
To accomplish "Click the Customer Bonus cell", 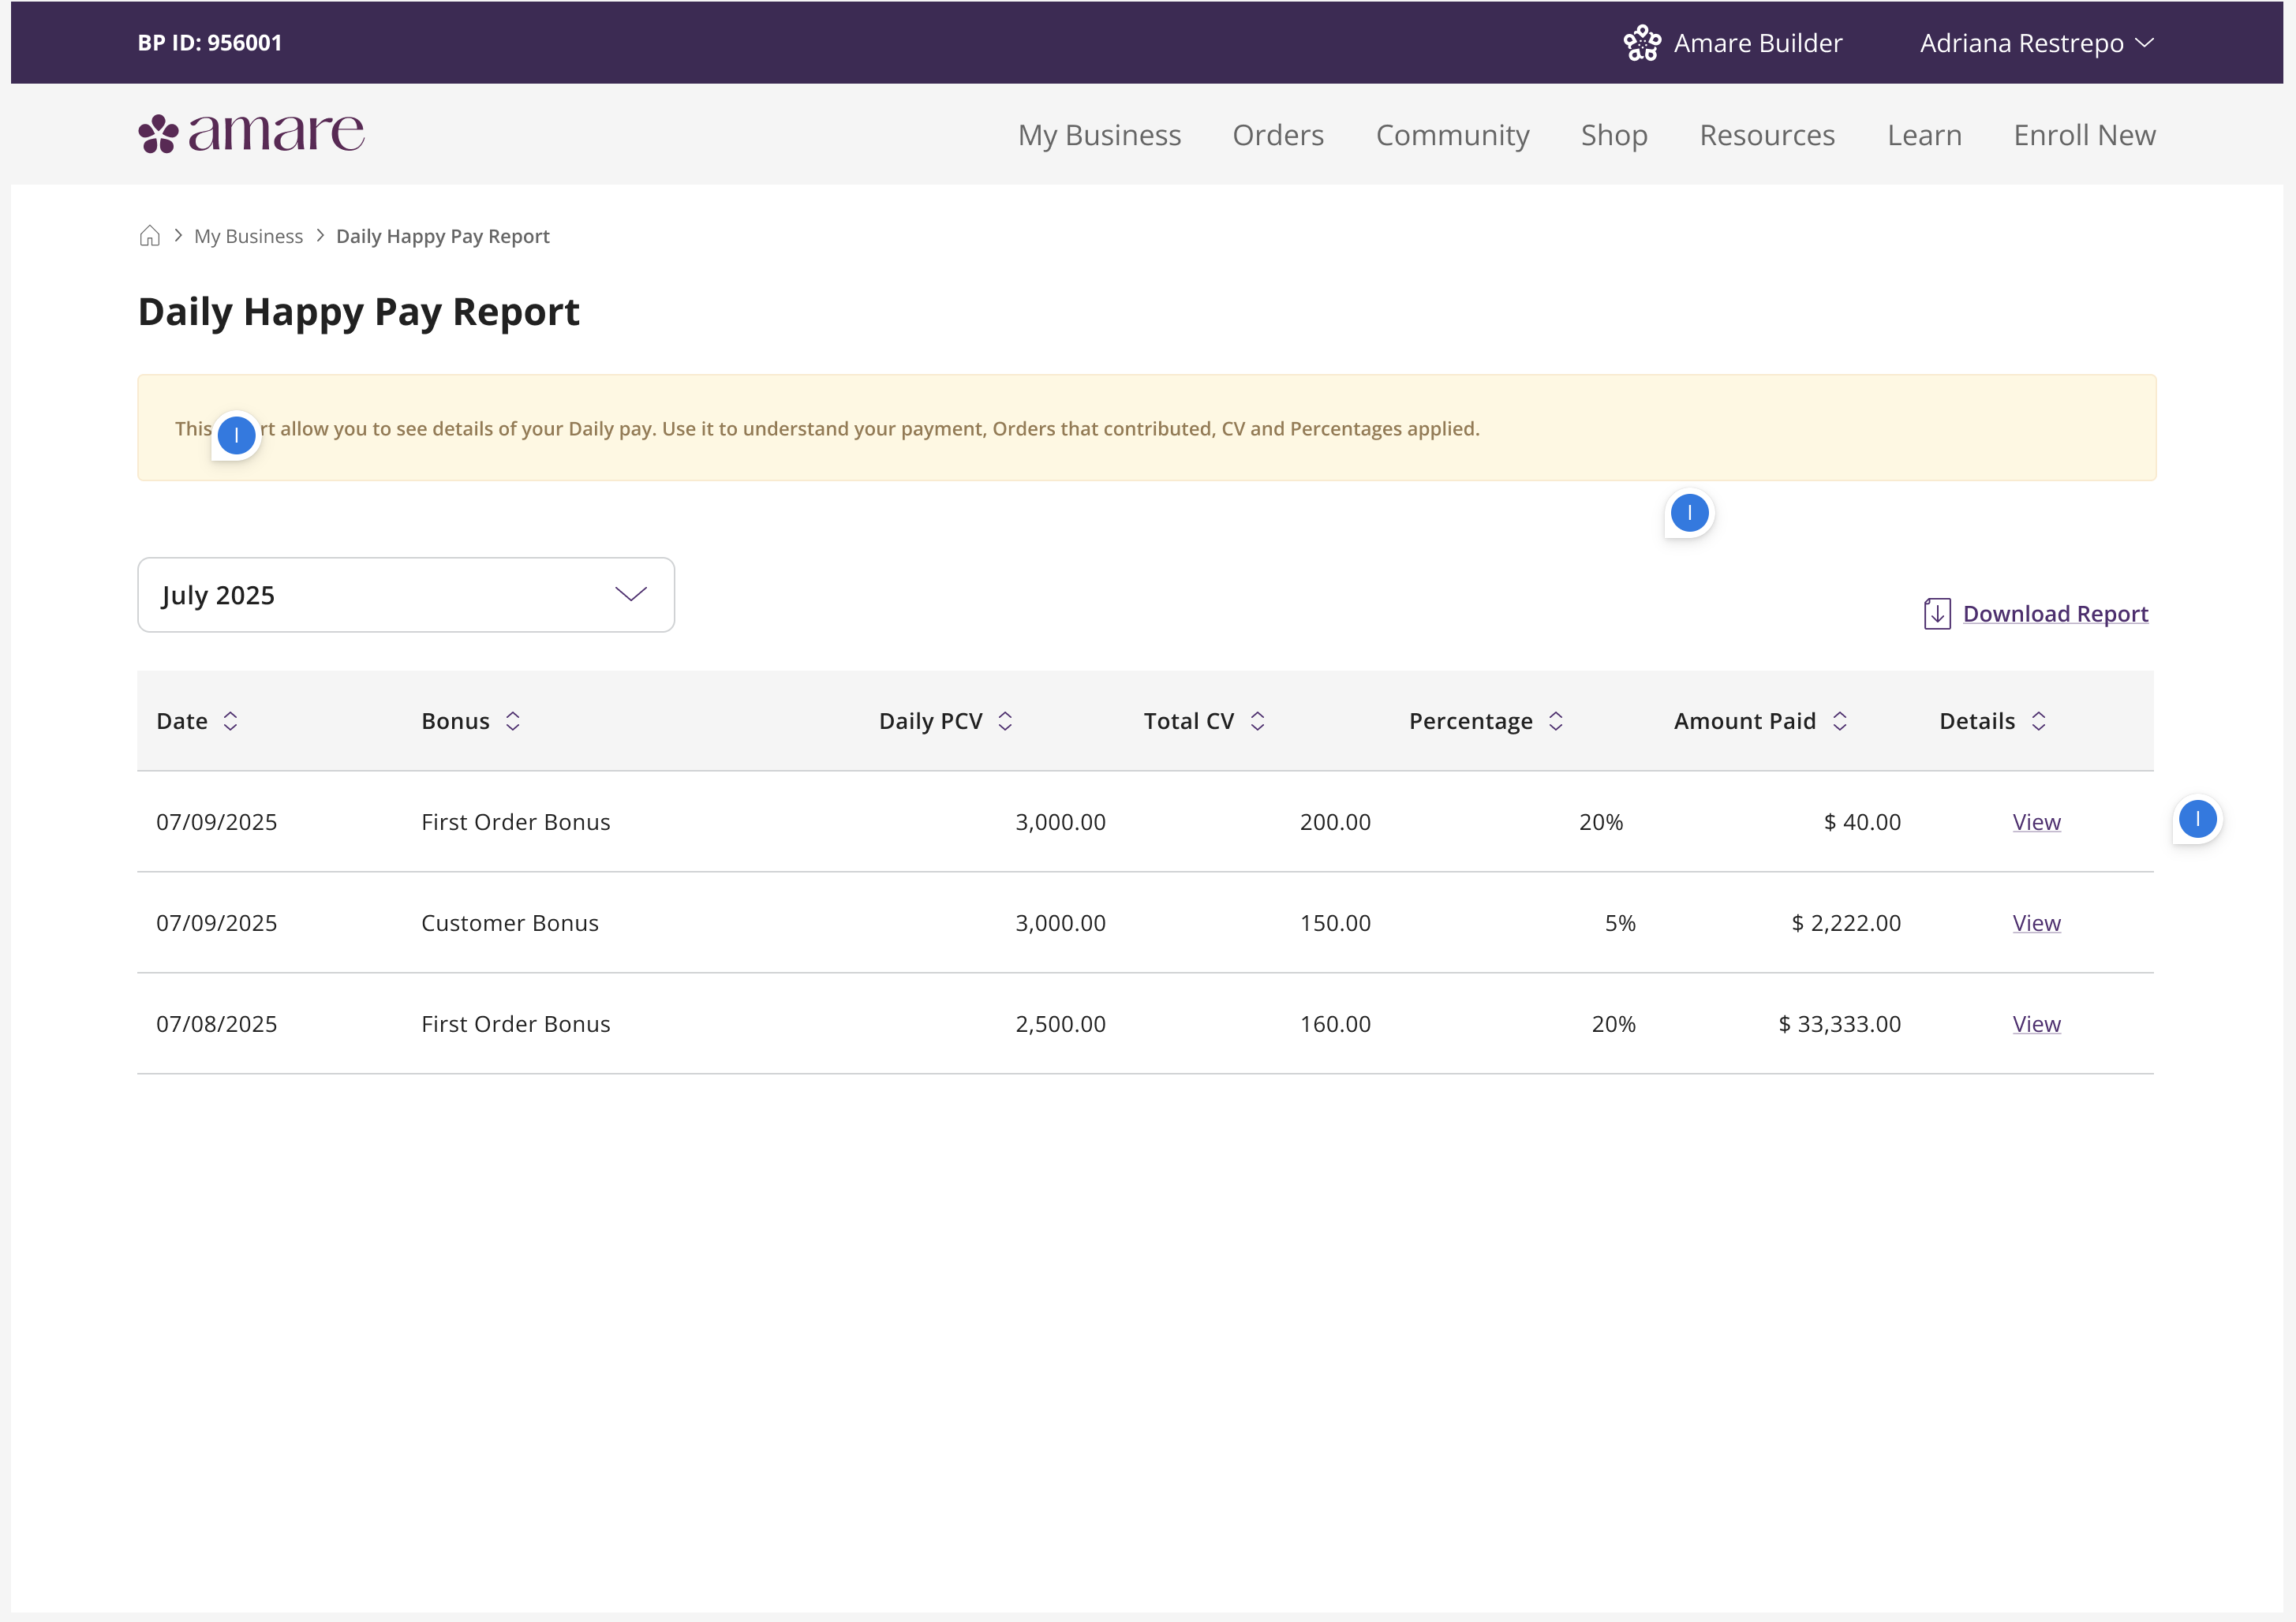I will pos(510,923).
